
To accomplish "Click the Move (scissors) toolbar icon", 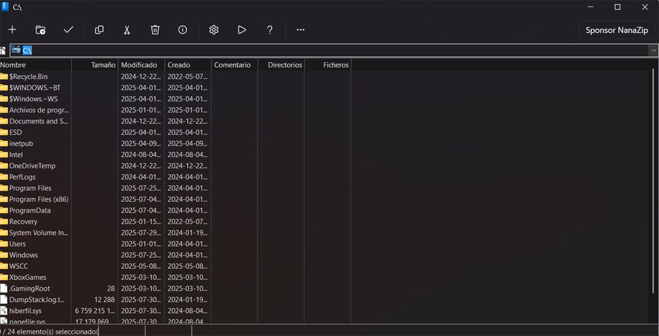I will point(127,30).
